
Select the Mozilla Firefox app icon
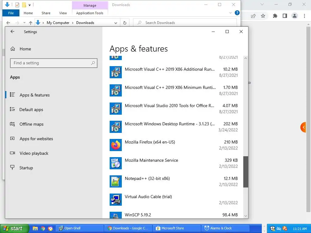116,145
